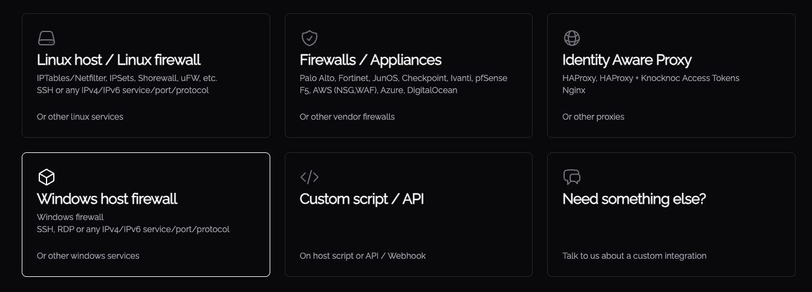This screenshot has width=812, height=292.
Task: Click "Or other windows services" text
Action: (88, 256)
